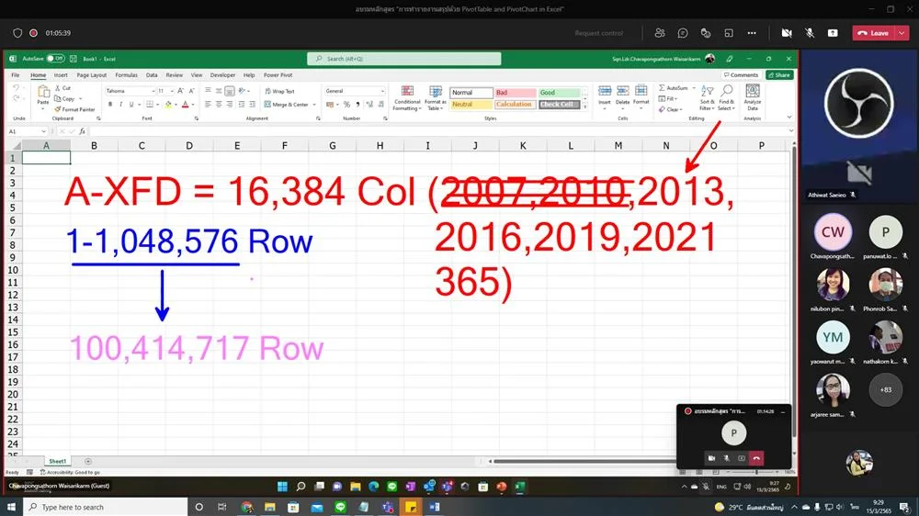The height and width of the screenshot is (516, 919).
Task: Open the Comments pane button
Action: tap(741, 75)
